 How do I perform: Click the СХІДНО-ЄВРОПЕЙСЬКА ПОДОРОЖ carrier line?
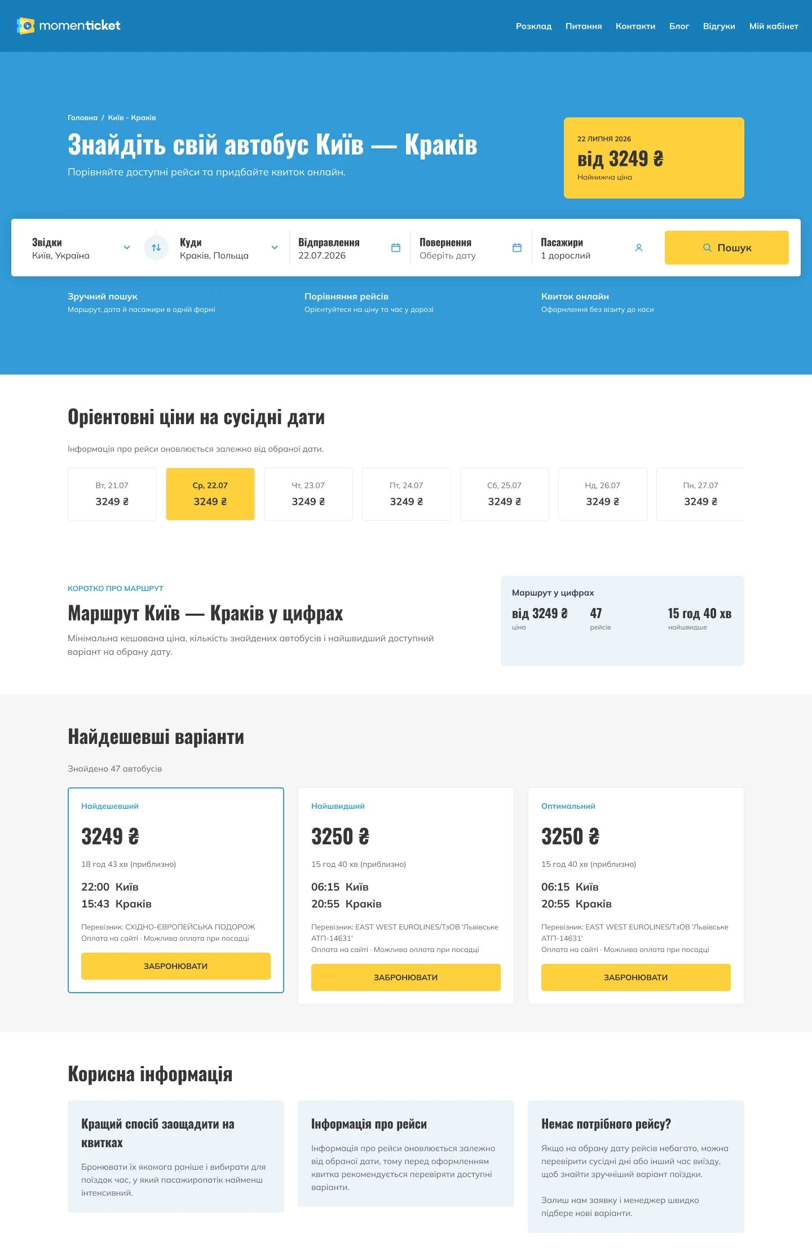(x=168, y=927)
